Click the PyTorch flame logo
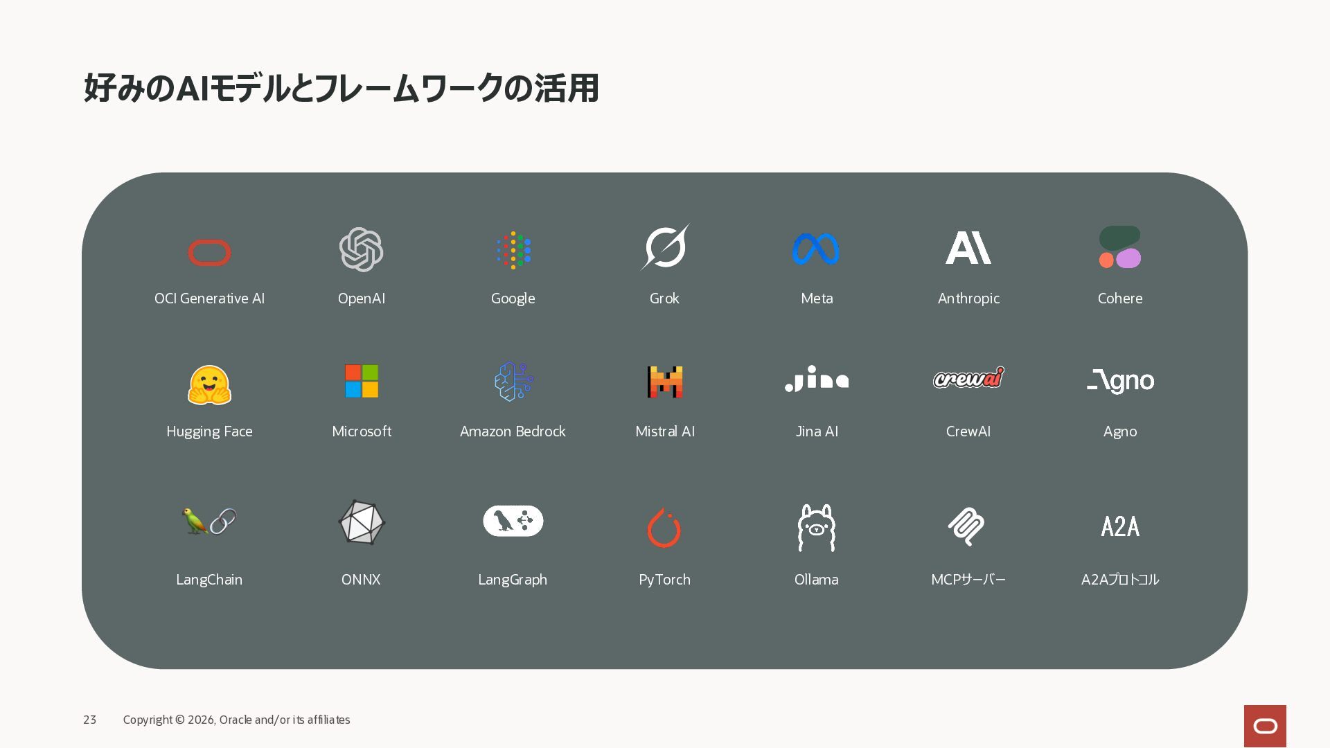1330x748 pixels. [664, 528]
